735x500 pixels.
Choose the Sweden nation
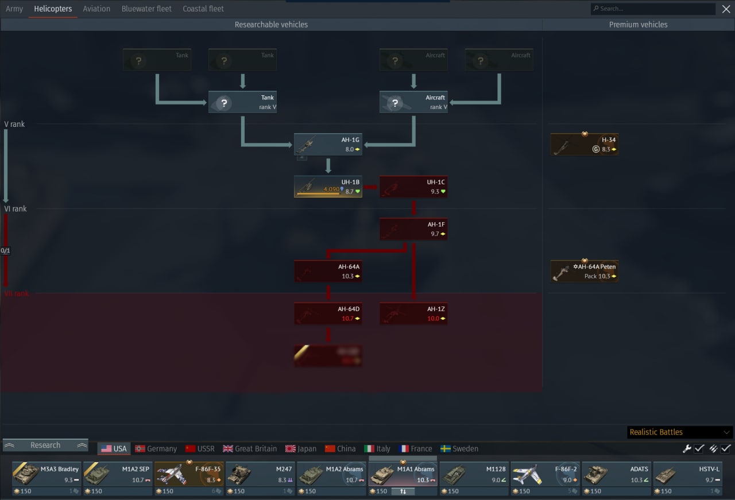pyautogui.click(x=459, y=449)
